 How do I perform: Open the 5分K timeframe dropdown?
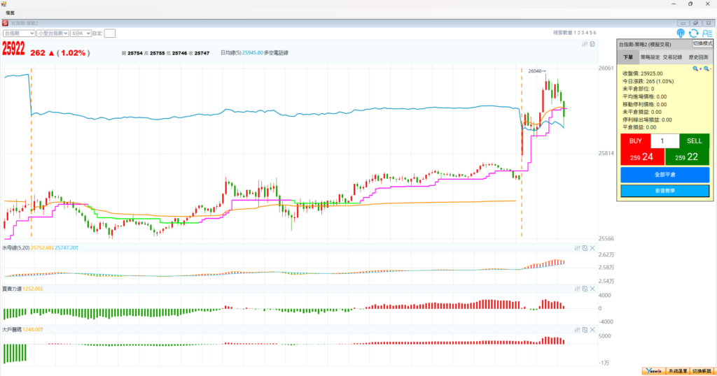[81, 33]
